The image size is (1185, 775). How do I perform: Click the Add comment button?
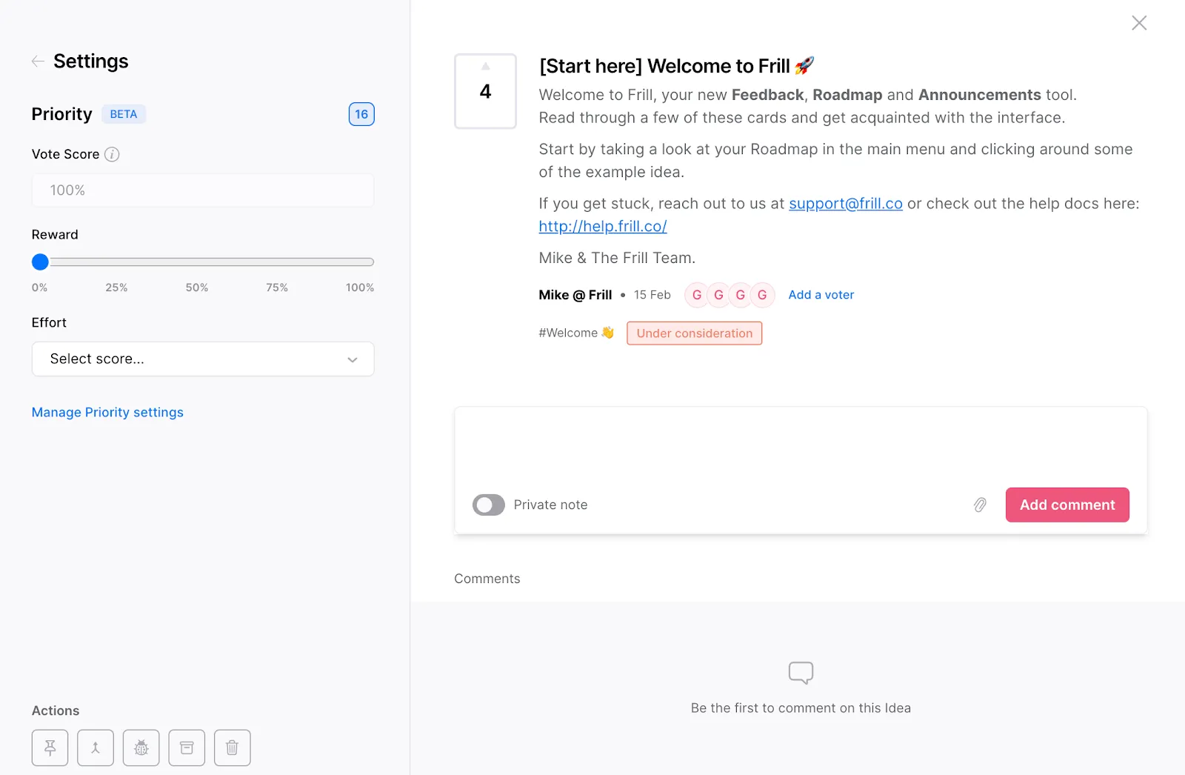1067,505
